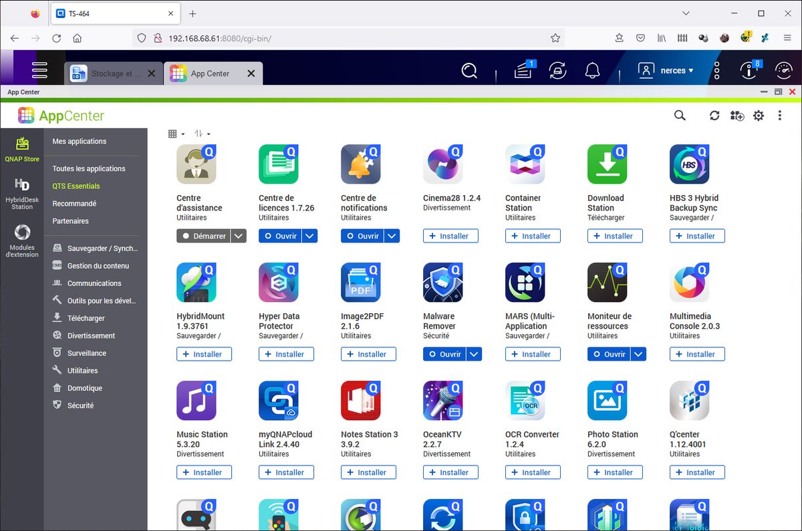Search in App Center with magnifier icon
802x531 pixels.
pos(680,116)
